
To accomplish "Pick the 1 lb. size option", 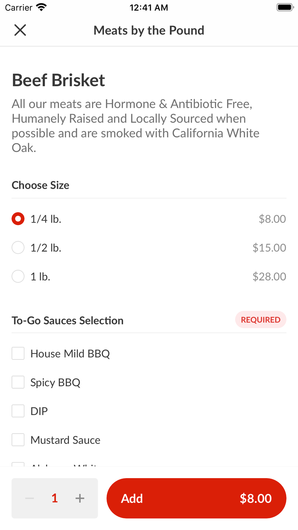I will click(18, 276).
